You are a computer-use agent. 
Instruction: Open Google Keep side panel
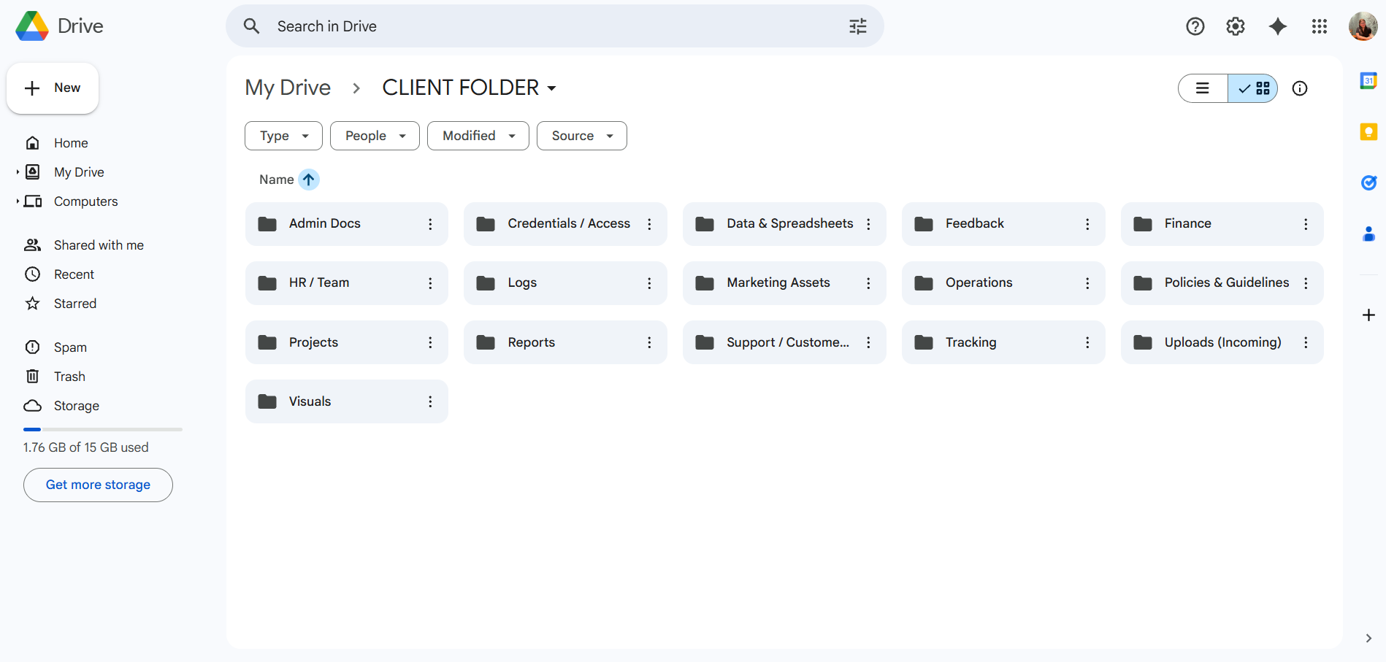[1368, 131]
